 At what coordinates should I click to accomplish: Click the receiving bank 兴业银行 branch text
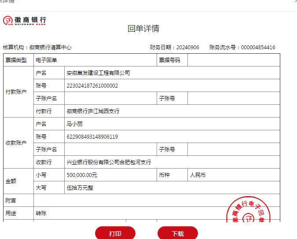tap(109, 162)
